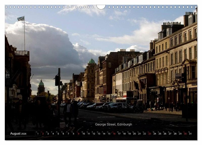The height and width of the screenshot is (145, 202).
Task: Click date 10 in the calendar row
Action: point(84,134)
